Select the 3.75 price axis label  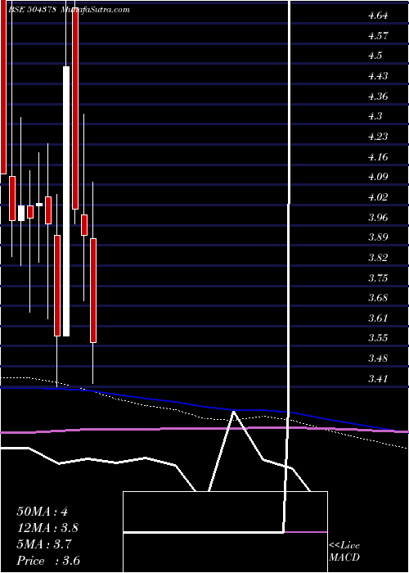click(x=378, y=277)
